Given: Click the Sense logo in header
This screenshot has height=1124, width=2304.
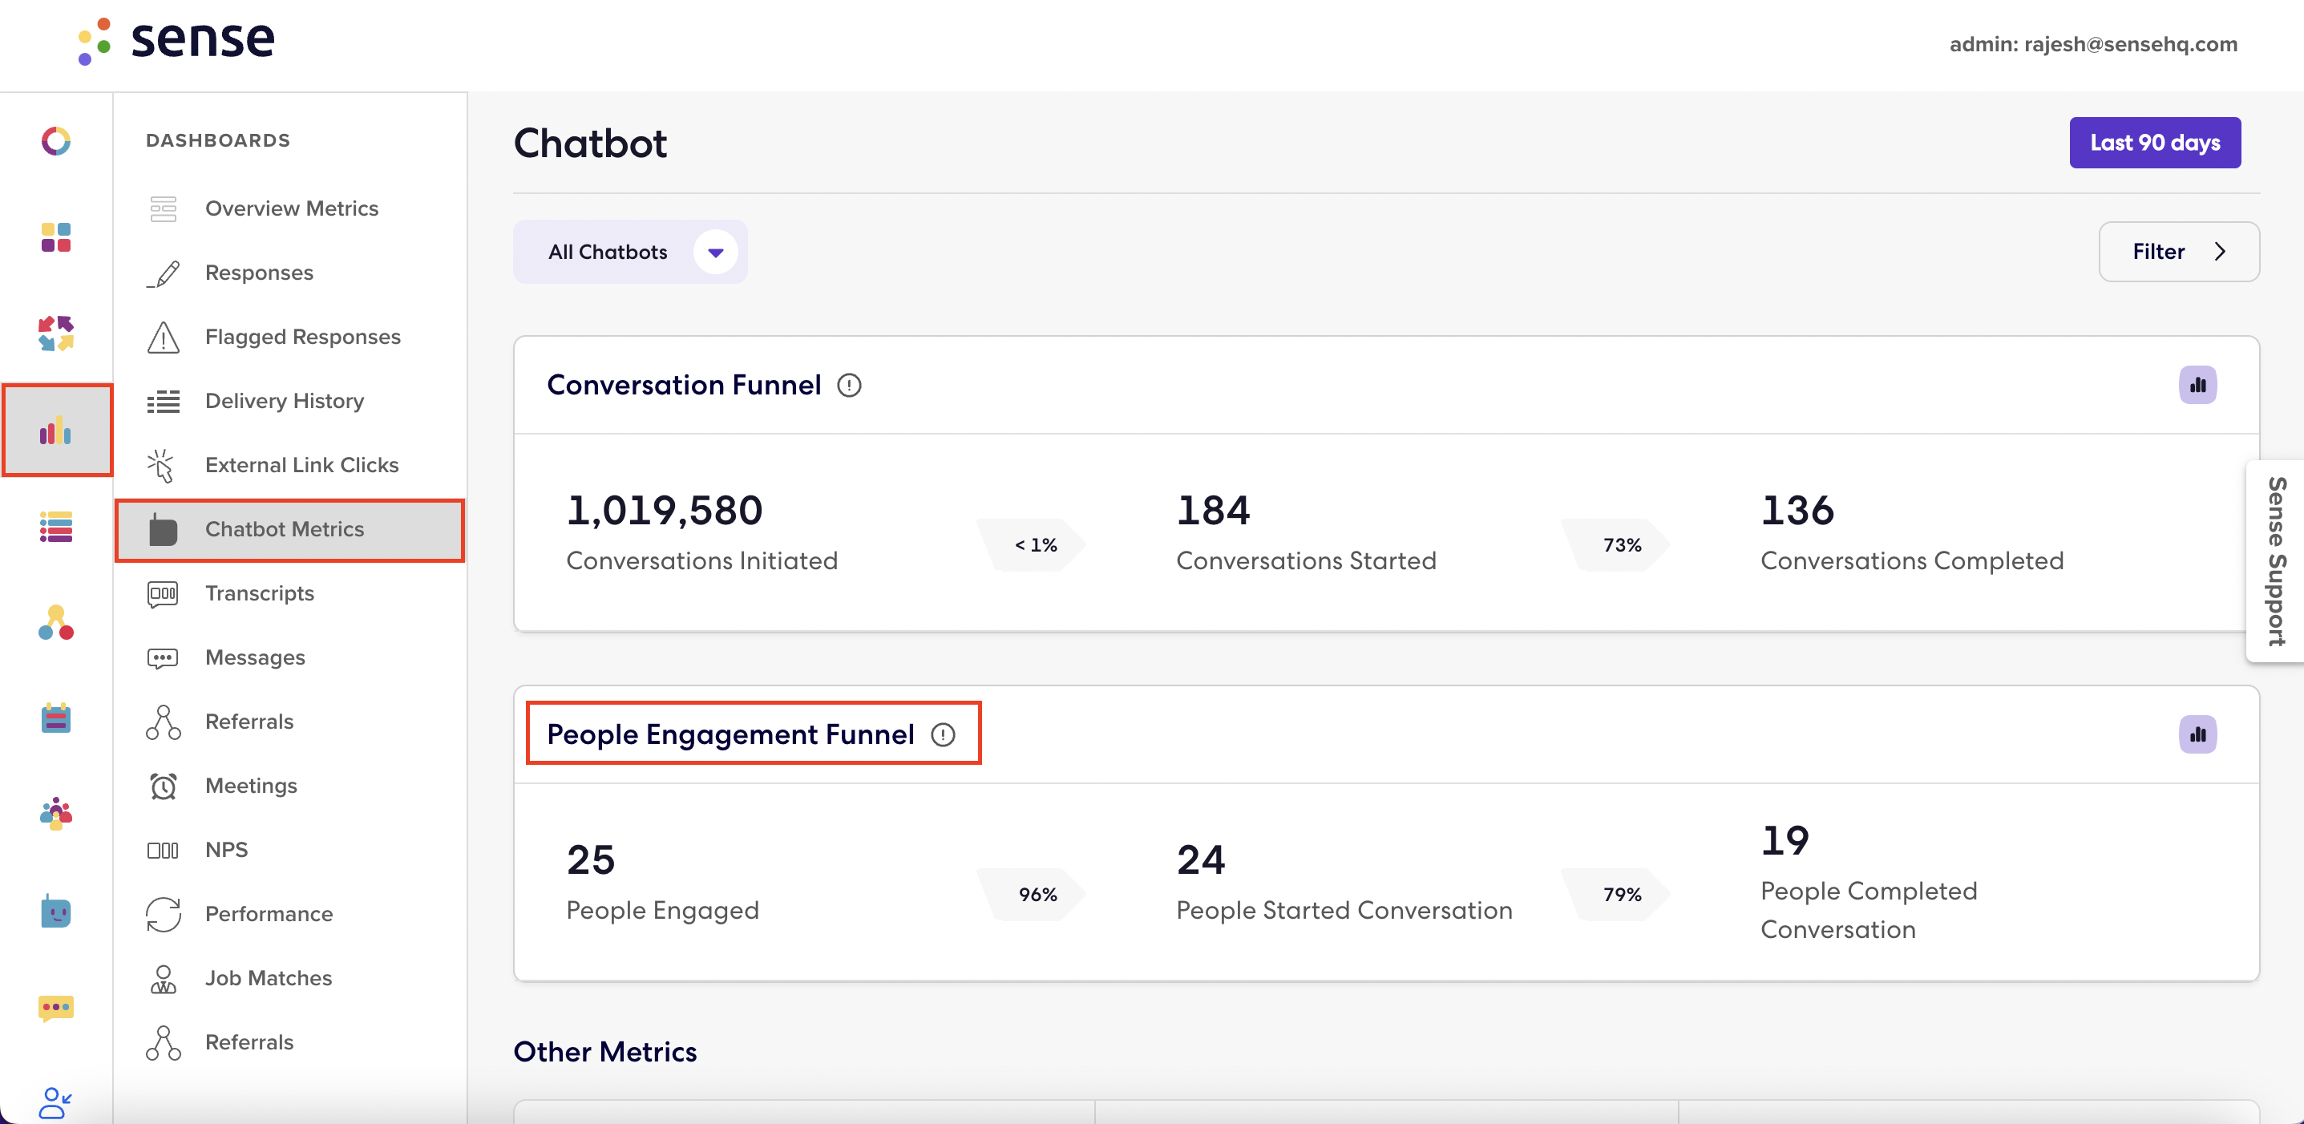Looking at the screenshot, I should point(176,41).
